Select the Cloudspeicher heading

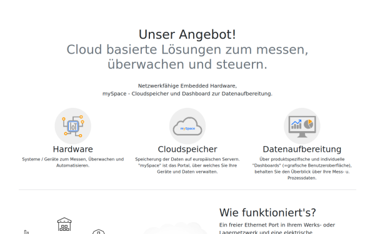point(187,149)
